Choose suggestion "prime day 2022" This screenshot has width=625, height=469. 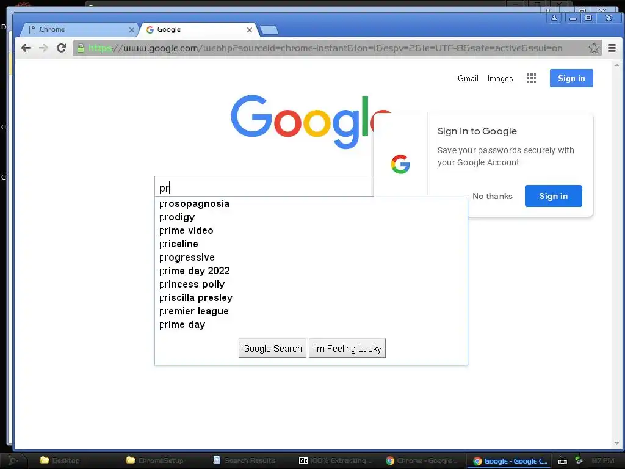pos(311,271)
